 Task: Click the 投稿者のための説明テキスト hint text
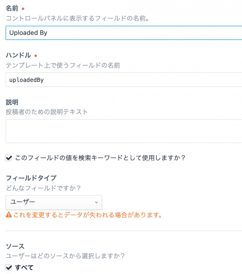point(47,112)
